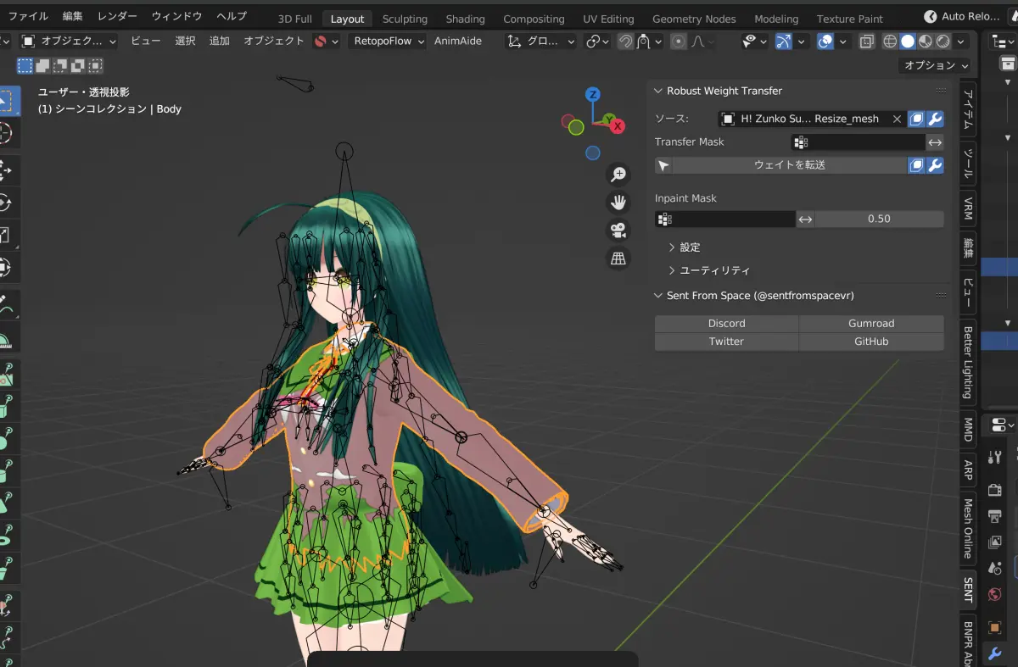Viewport: 1018px width, 667px height.
Task: Click wrench icon beside ウェイトを転送
Action: [x=935, y=165]
